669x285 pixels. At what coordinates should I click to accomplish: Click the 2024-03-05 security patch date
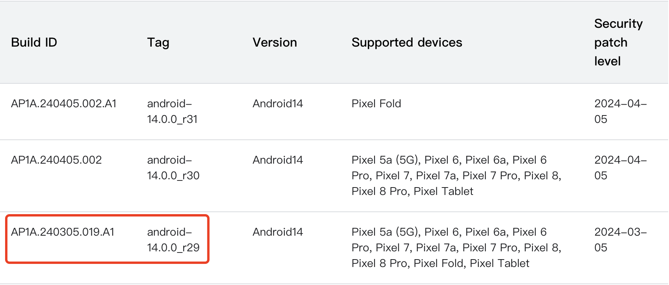620,240
